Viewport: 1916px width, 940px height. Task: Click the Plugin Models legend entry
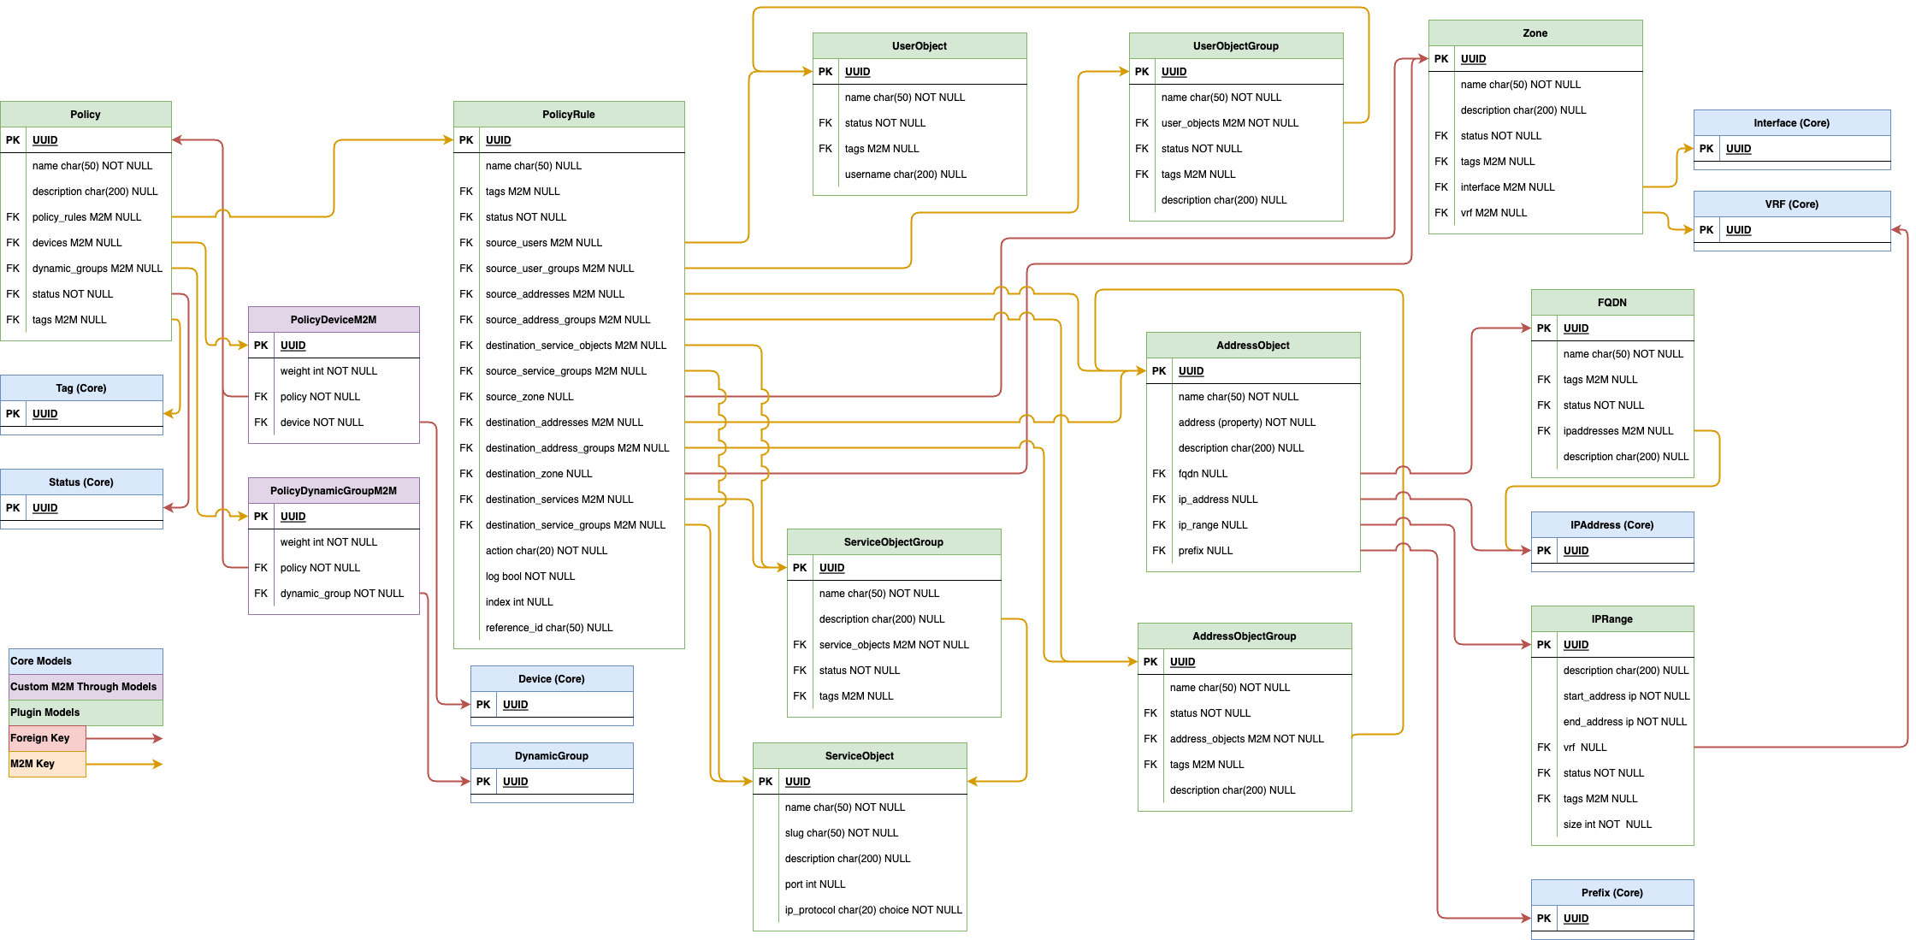tap(86, 712)
